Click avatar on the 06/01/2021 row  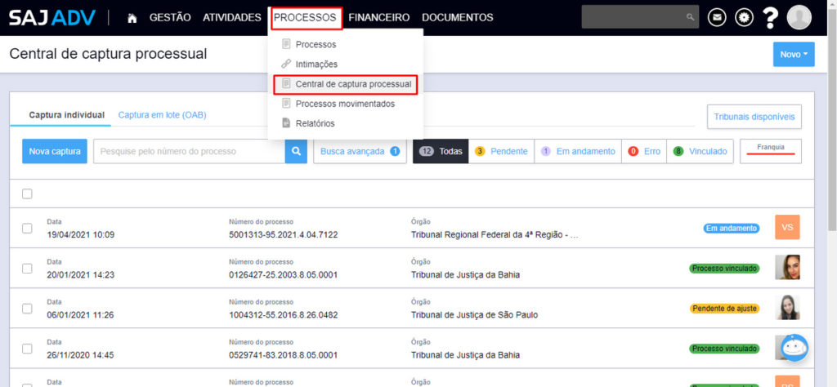coord(787,308)
